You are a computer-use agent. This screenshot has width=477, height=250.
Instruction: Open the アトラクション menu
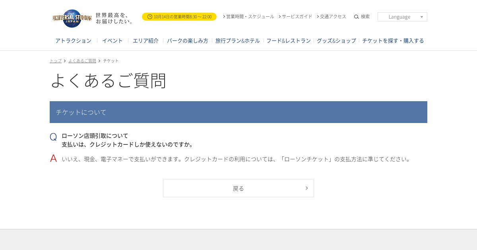tap(73, 40)
